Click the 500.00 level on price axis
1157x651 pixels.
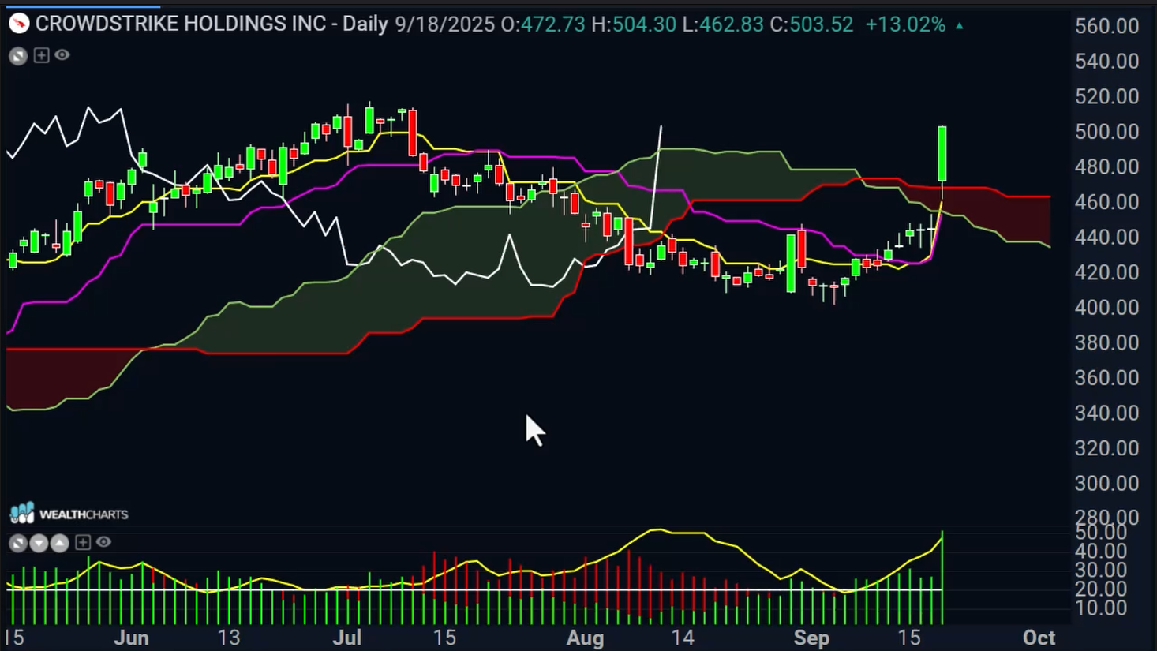tap(1106, 132)
